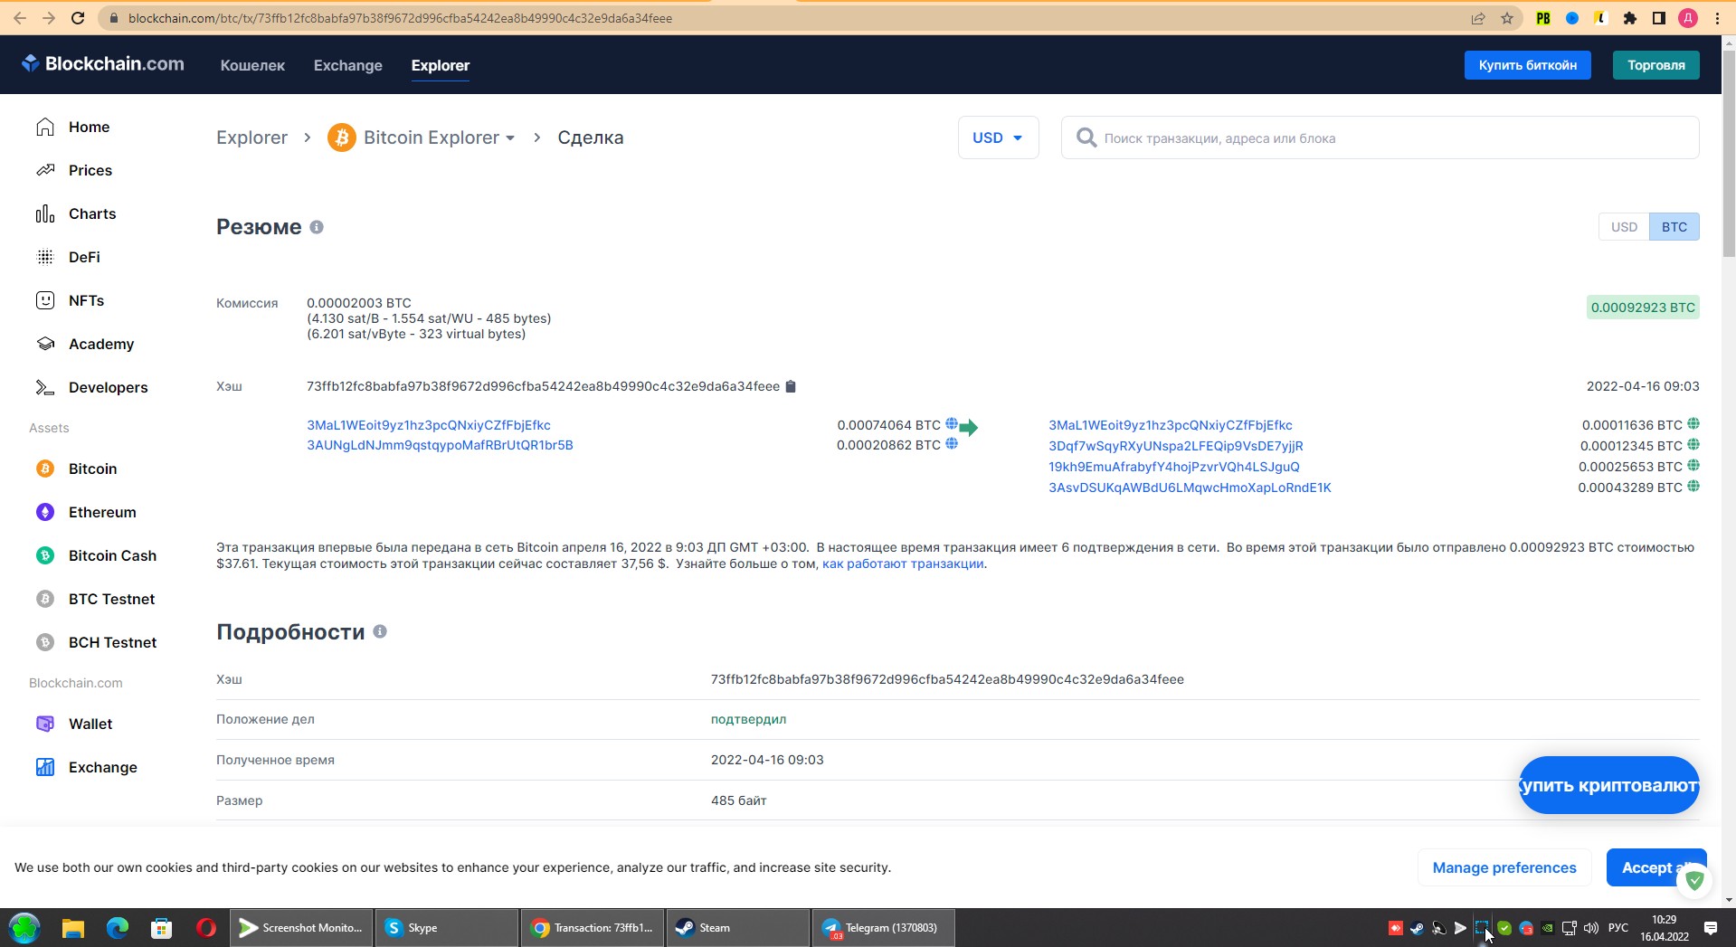1736x947 pixels.
Task: Open the Wallet sidebar icon
Action: (45, 724)
